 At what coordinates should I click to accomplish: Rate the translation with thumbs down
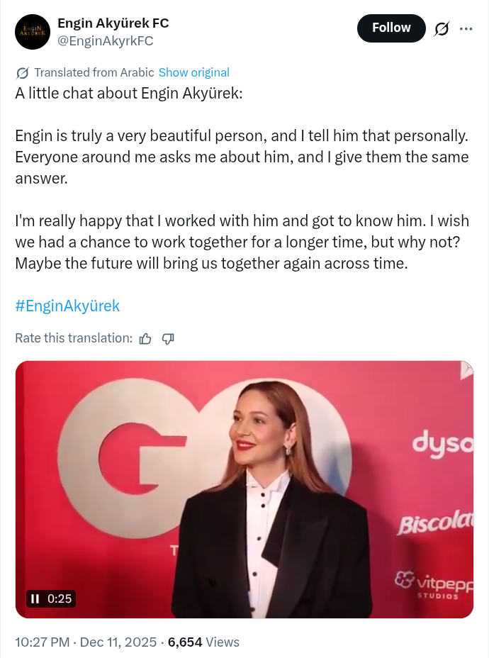pos(168,338)
